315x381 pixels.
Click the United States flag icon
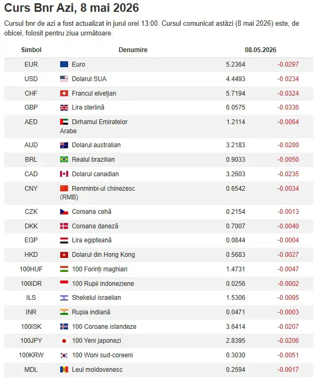[64, 79]
